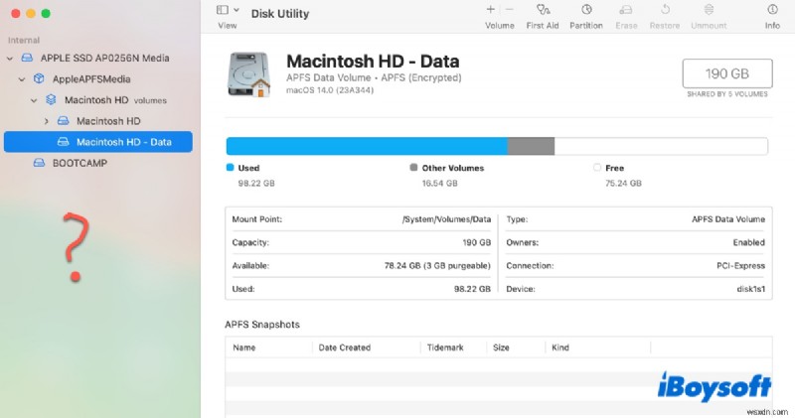Click the BOOTCAMP drive icon
795x418 pixels.
39,163
